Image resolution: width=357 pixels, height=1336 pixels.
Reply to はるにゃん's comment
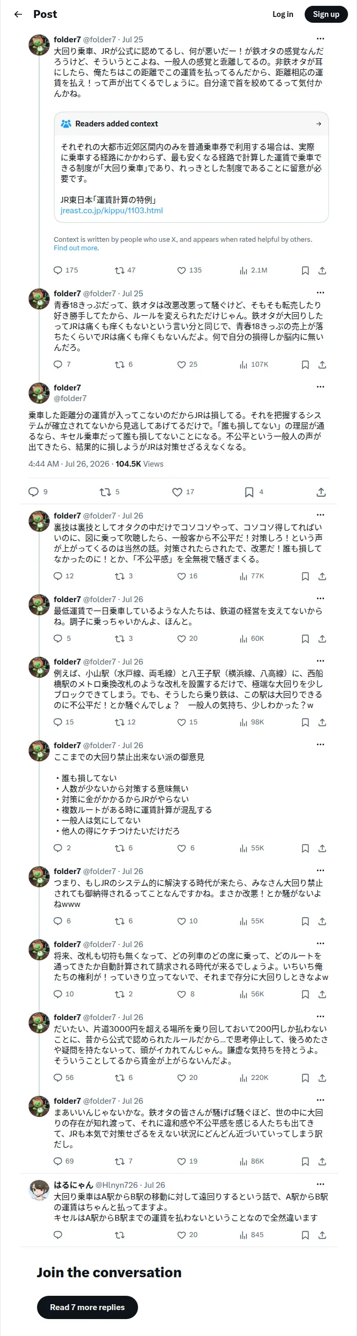click(58, 1235)
